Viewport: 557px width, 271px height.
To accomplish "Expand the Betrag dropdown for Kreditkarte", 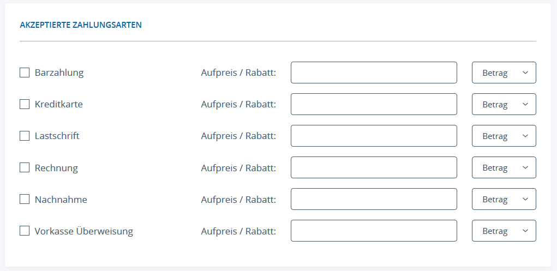I will tap(504, 104).
